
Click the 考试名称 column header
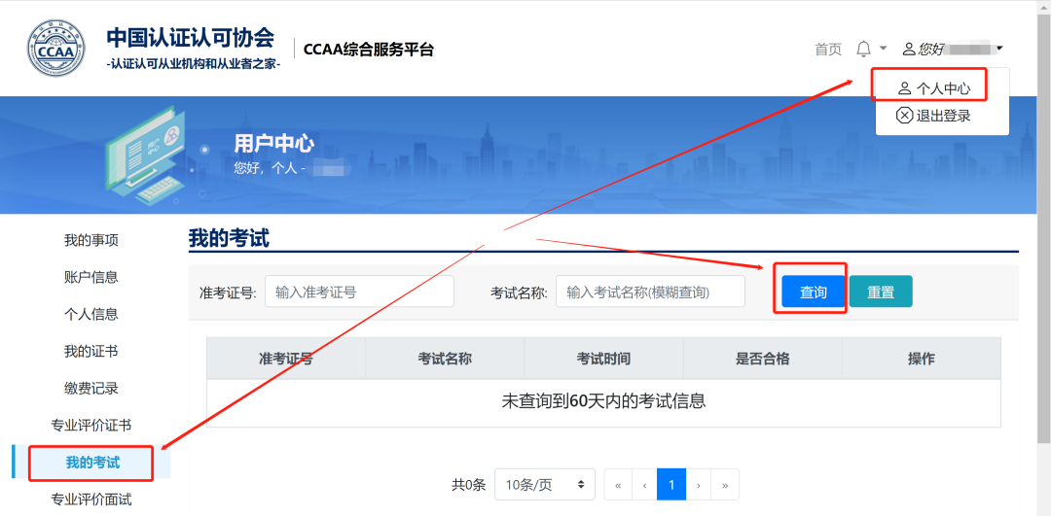445,359
